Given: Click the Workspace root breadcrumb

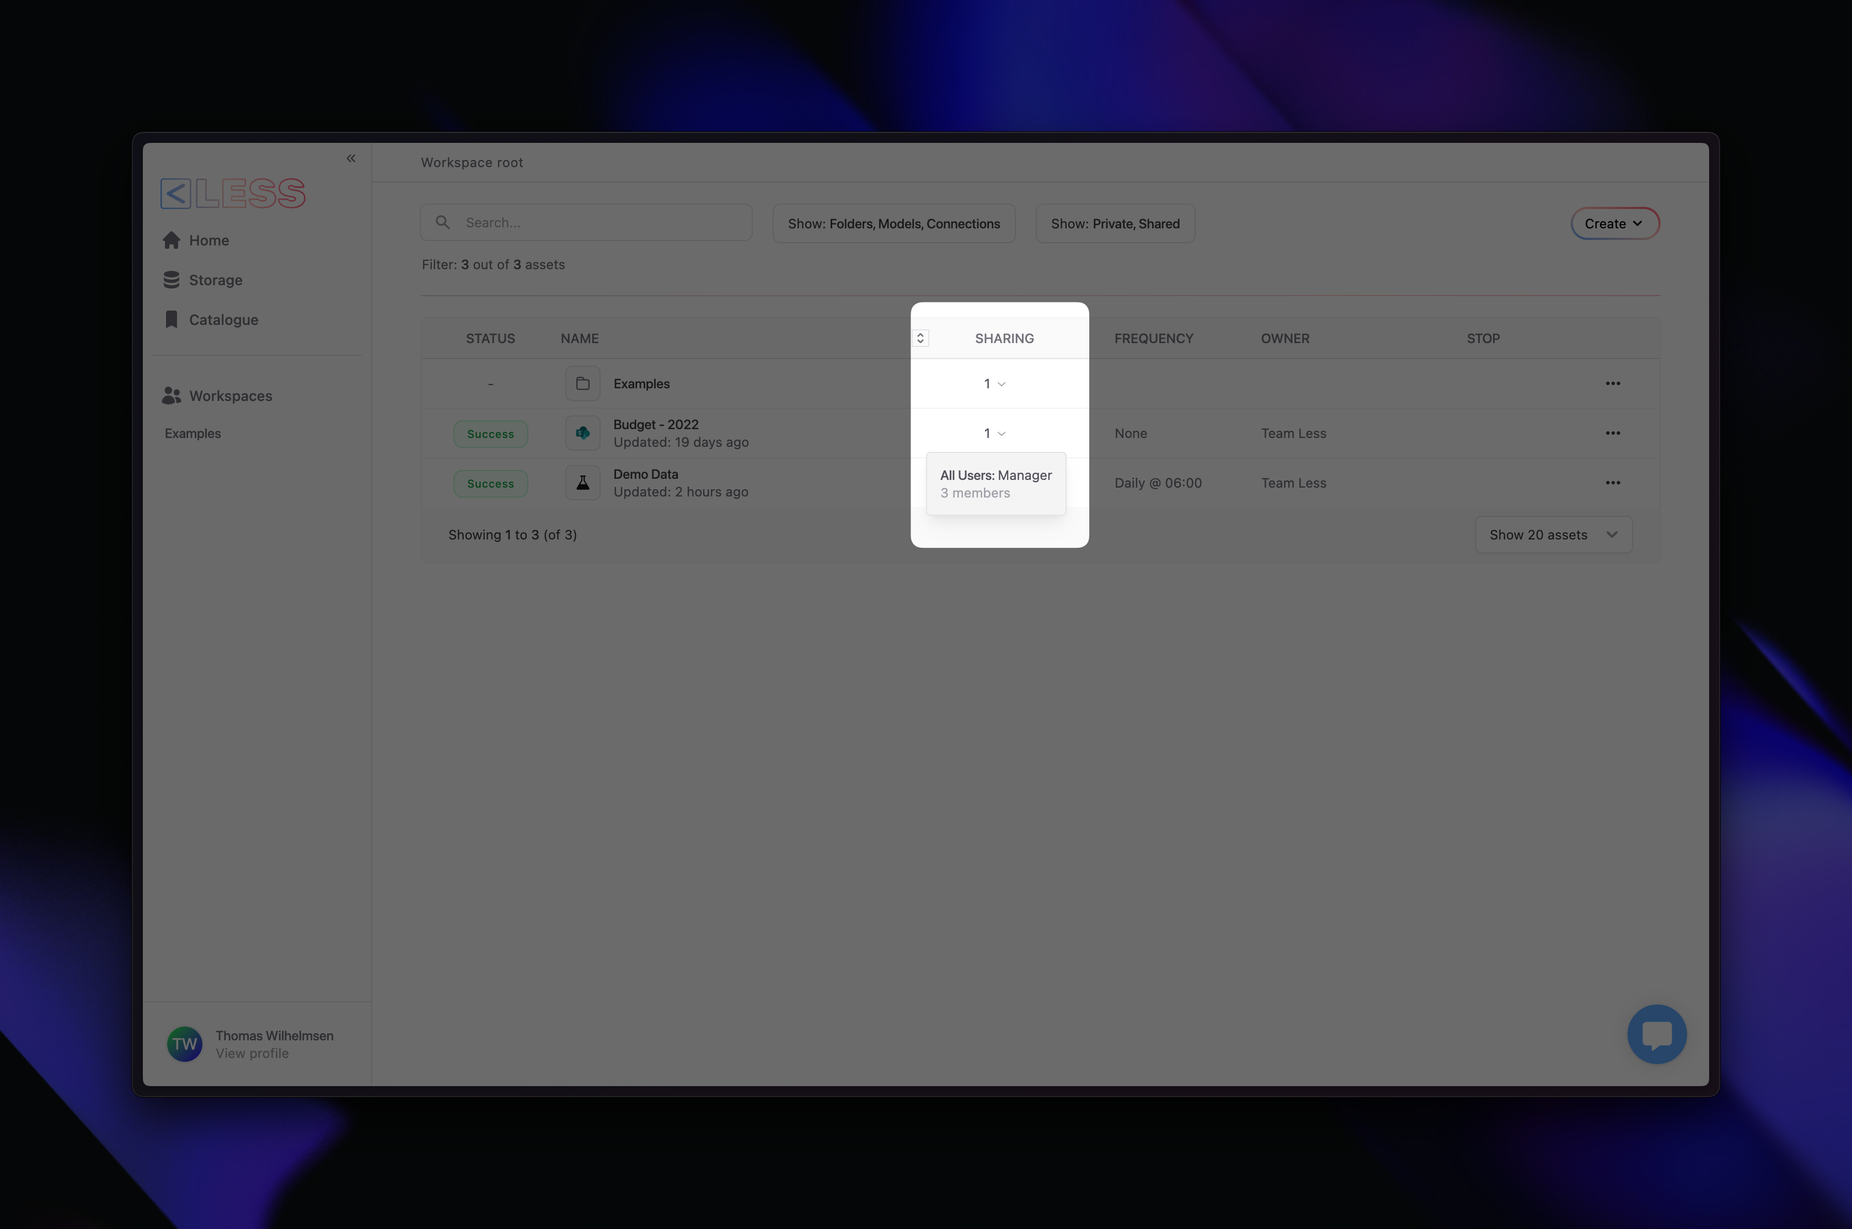Looking at the screenshot, I should point(472,162).
